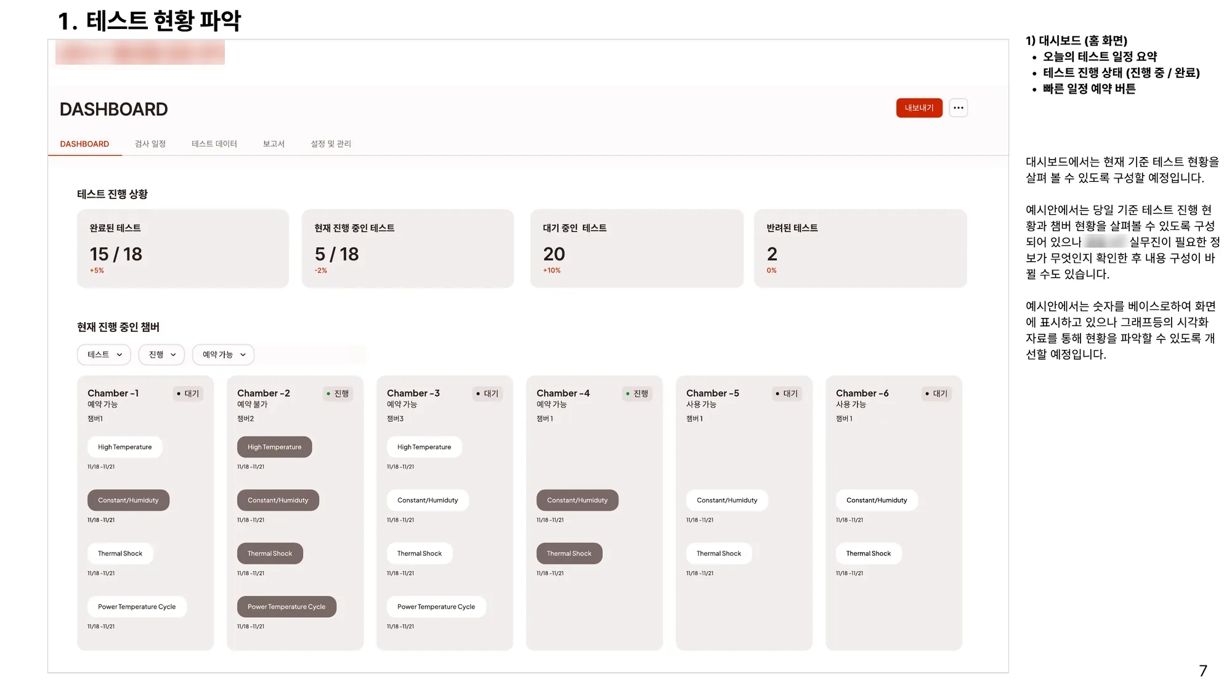Expand the 테스트 filter dropdown
Screen dimensions: 1232x693
[104, 354]
